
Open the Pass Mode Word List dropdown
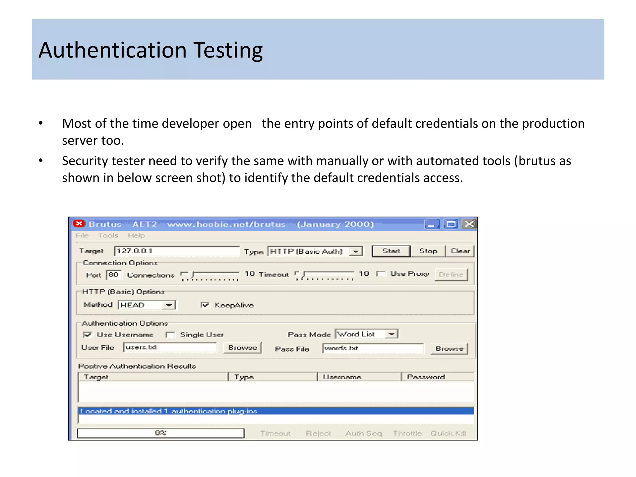click(392, 334)
